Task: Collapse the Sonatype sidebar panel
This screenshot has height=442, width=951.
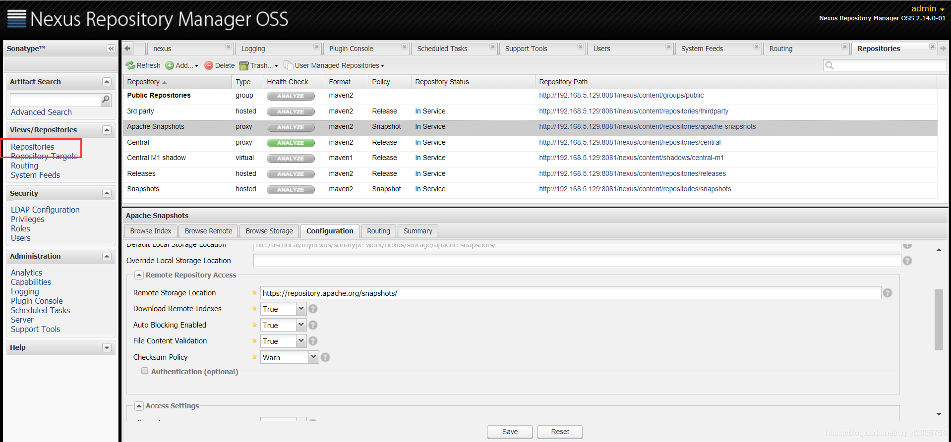Action: point(111,49)
